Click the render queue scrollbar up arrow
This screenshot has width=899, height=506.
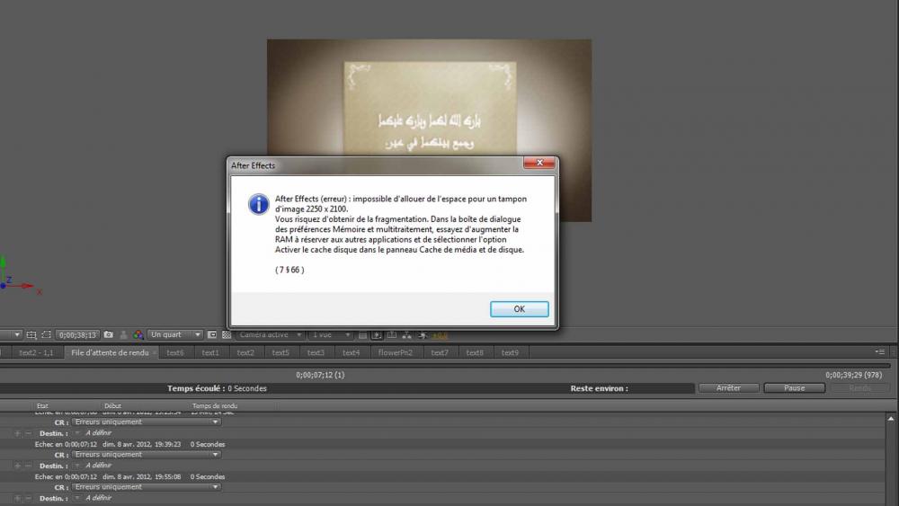point(891,419)
